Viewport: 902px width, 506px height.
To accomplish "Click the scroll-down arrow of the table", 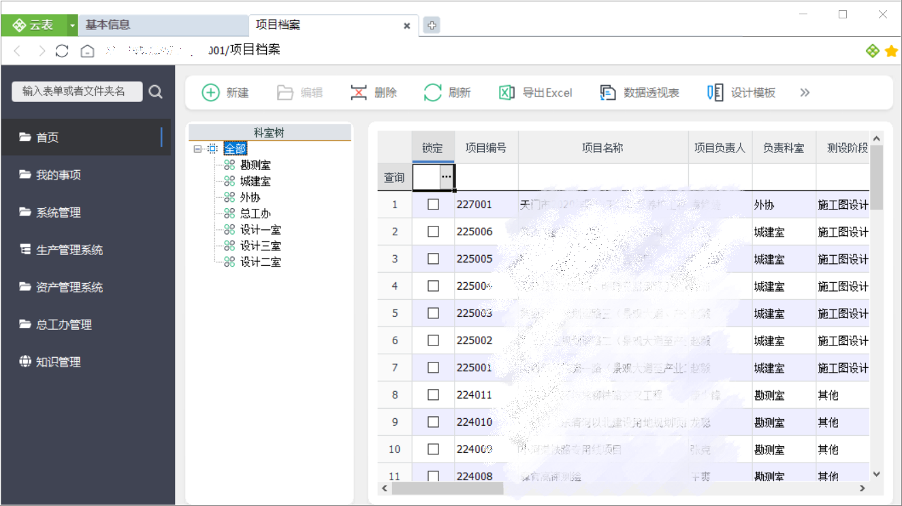I will (877, 474).
